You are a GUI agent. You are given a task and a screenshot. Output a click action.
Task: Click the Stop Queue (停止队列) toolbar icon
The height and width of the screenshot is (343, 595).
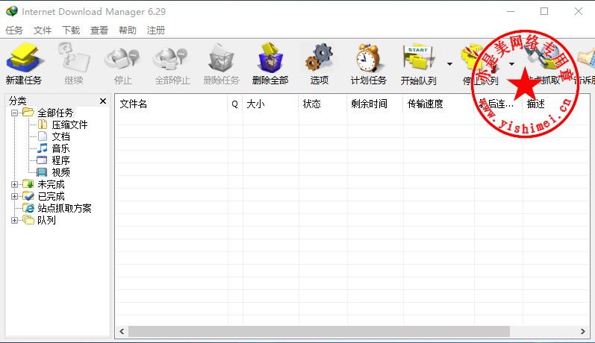(480, 57)
